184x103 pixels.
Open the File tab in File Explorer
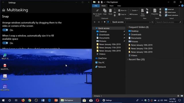96,6
